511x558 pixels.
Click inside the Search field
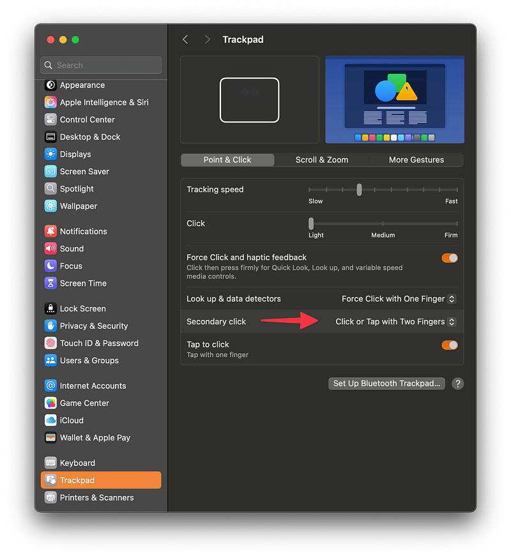point(100,65)
